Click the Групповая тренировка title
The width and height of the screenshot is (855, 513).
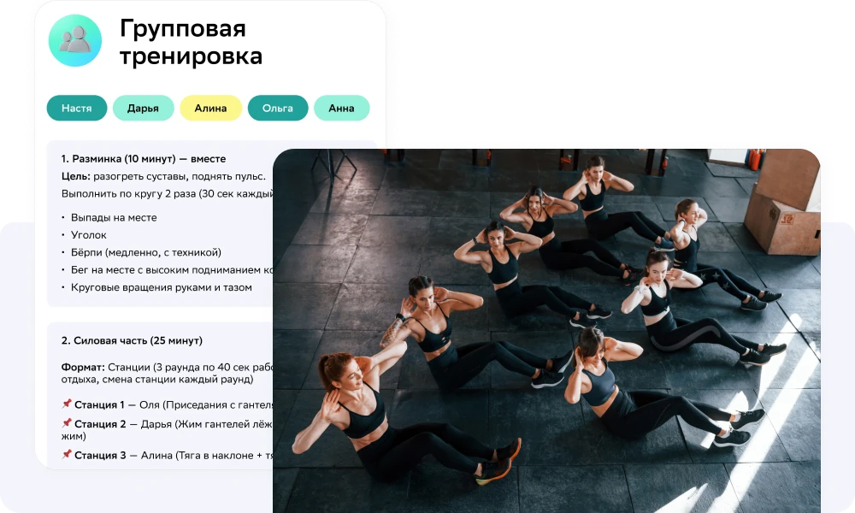[x=191, y=42]
